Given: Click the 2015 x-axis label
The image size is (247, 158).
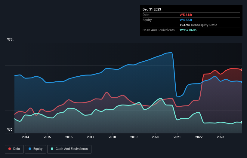Looking at the screenshot, I should pyautogui.click(x=47, y=137).
